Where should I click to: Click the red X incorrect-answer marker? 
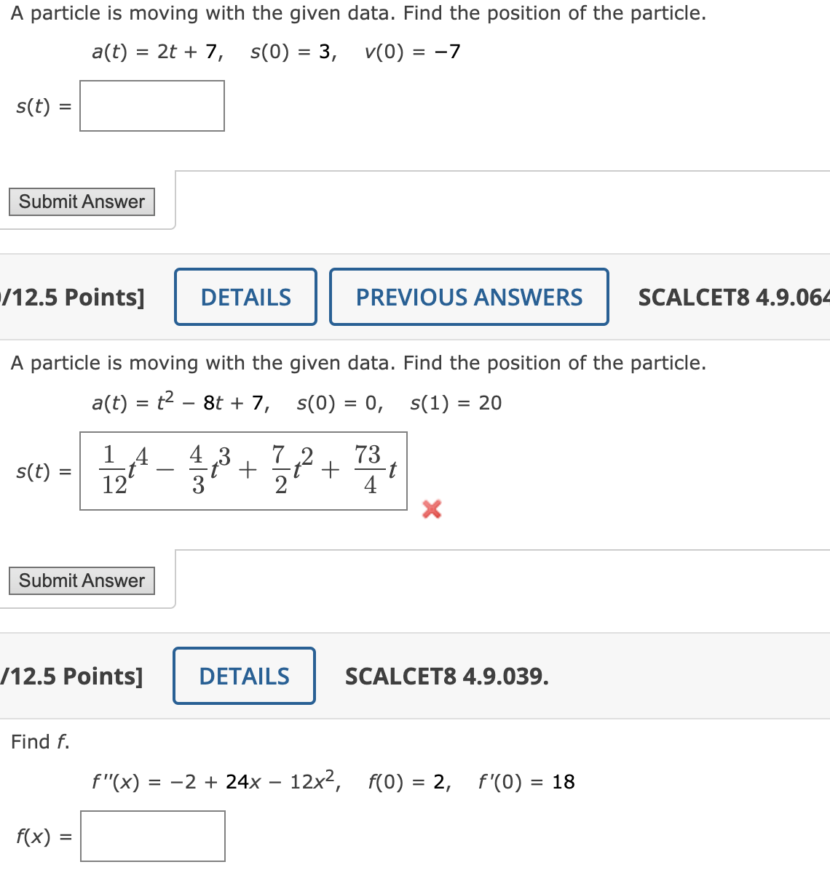pos(431,510)
